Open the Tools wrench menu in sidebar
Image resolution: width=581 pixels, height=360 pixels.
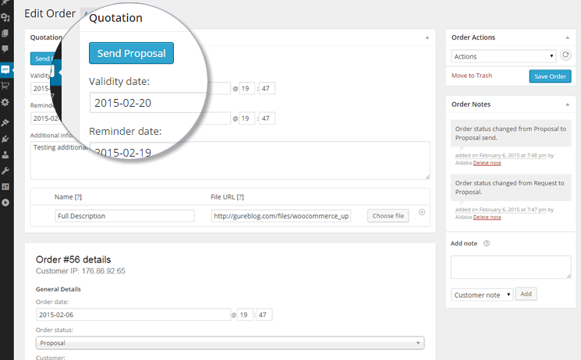(x=5, y=171)
